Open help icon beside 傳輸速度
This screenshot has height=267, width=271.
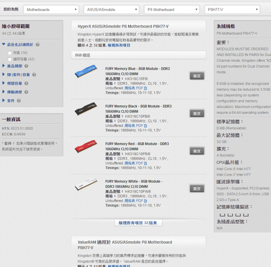click(26, 92)
